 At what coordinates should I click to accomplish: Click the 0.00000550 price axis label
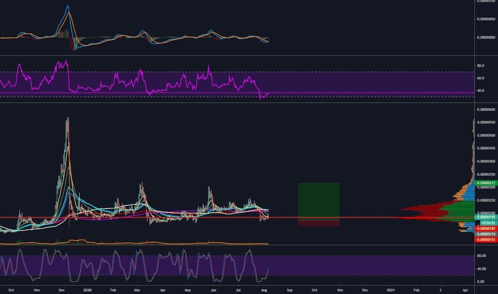[486, 122]
